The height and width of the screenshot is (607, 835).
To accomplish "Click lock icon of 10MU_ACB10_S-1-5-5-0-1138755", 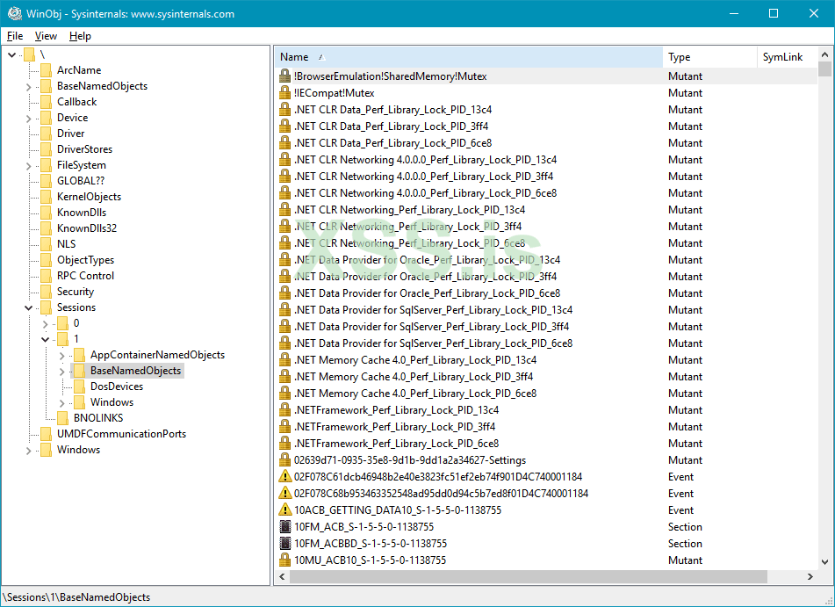I will [284, 560].
